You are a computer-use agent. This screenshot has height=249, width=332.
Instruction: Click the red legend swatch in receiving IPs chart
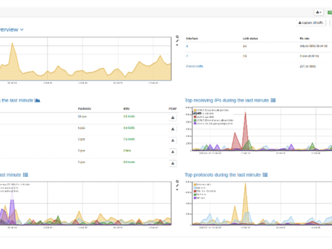point(195,117)
